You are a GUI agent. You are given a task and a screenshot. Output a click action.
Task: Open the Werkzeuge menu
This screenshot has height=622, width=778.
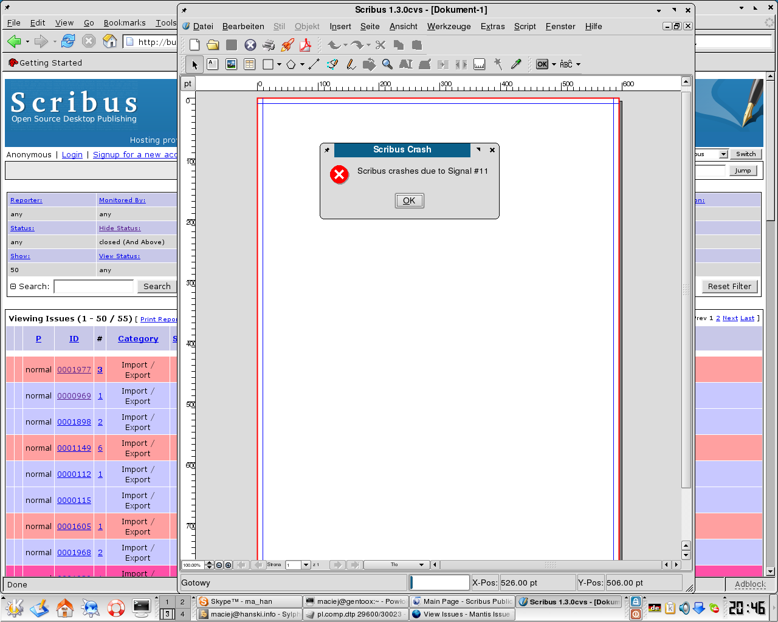point(449,27)
